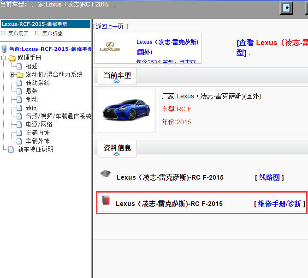Click the 菜单折叠 text link
Viewport: 308px width, 278px height.
coord(53,33)
